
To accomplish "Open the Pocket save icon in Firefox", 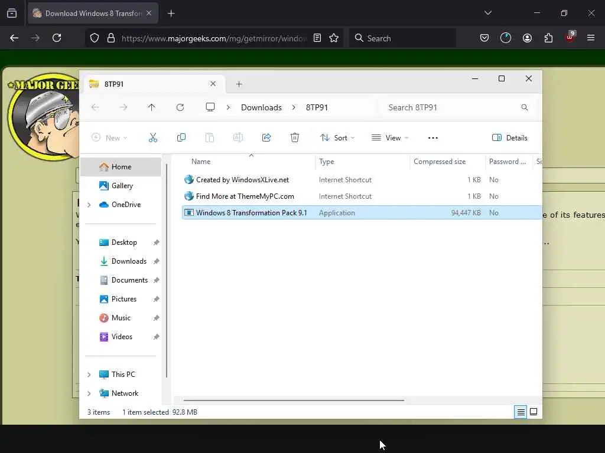I will pyautogui.click(x=484, y=38).
